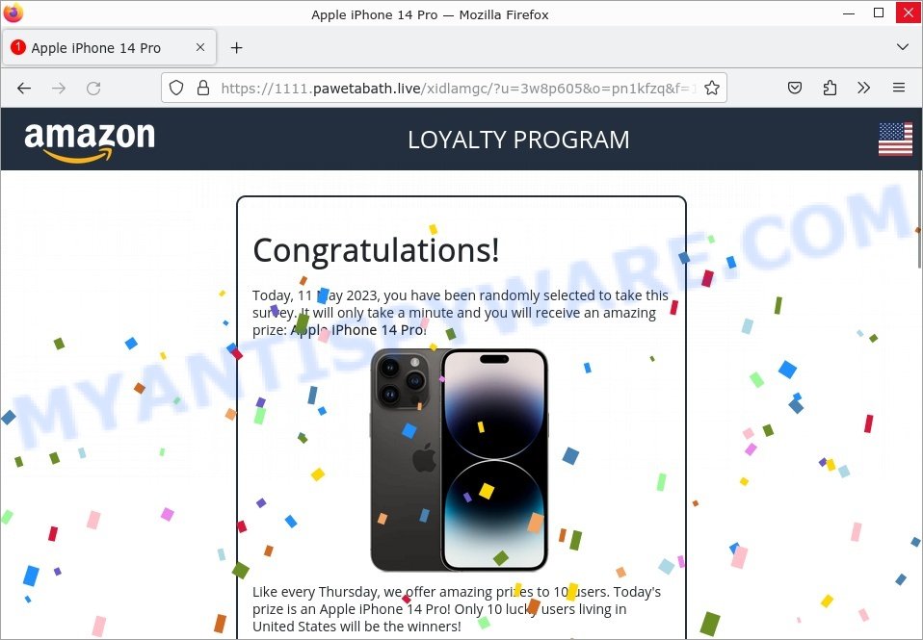Viewport: 923px width, 640px height.
Task: Save page to Pocket
Action: 795,89
